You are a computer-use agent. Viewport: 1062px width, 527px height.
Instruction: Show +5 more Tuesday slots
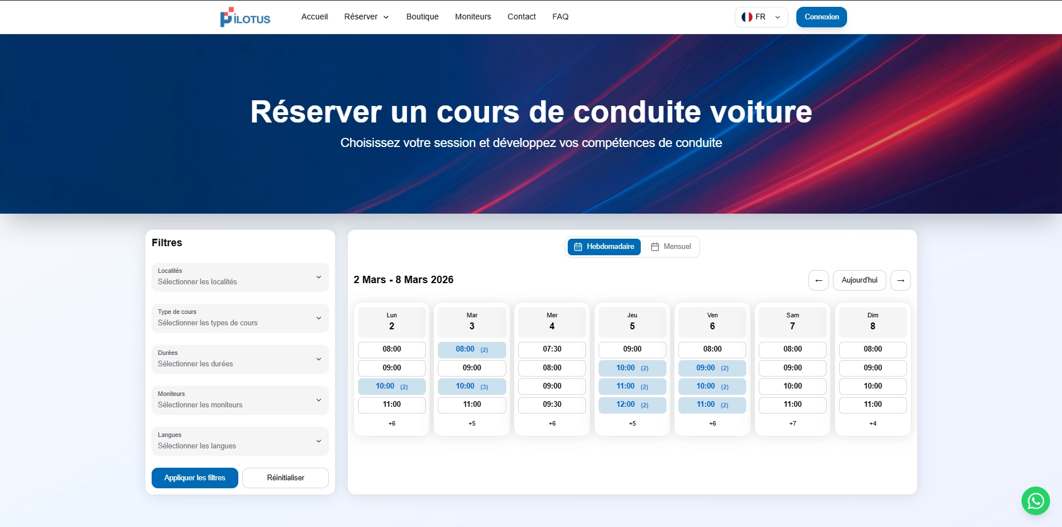pos(472,423)
